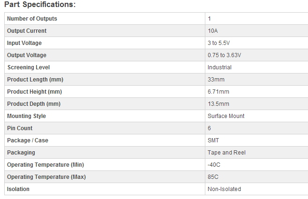Click the Product Length (mm) label
308x199 pixels.
click(x=35, y=80)
